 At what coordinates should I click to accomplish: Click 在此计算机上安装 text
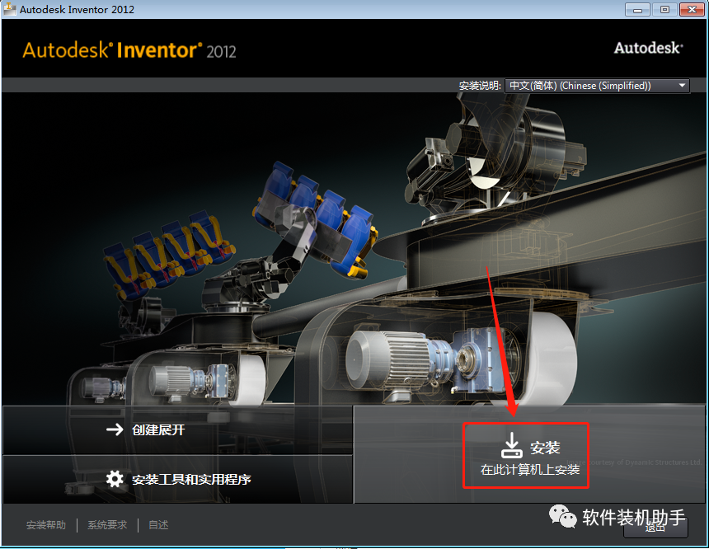530,470
